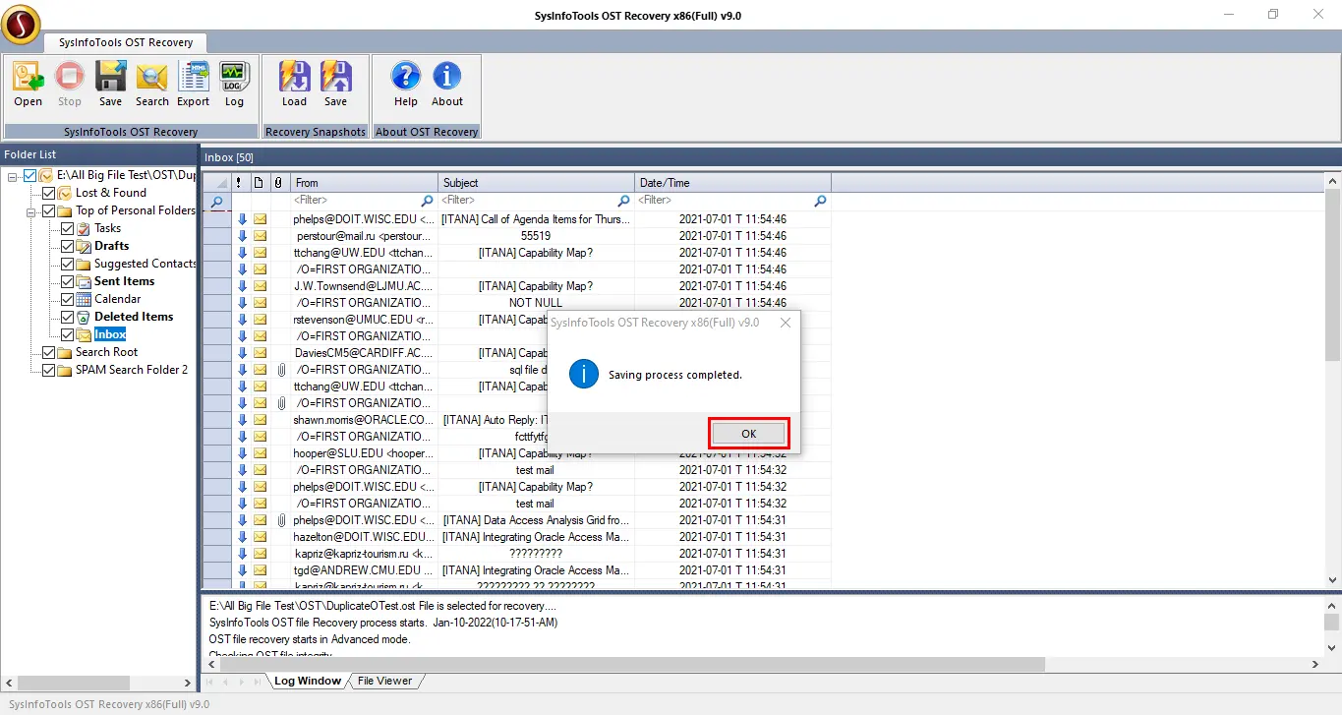Click the Export toolbar icon
1342x715 pixels.
coord(193,78)
